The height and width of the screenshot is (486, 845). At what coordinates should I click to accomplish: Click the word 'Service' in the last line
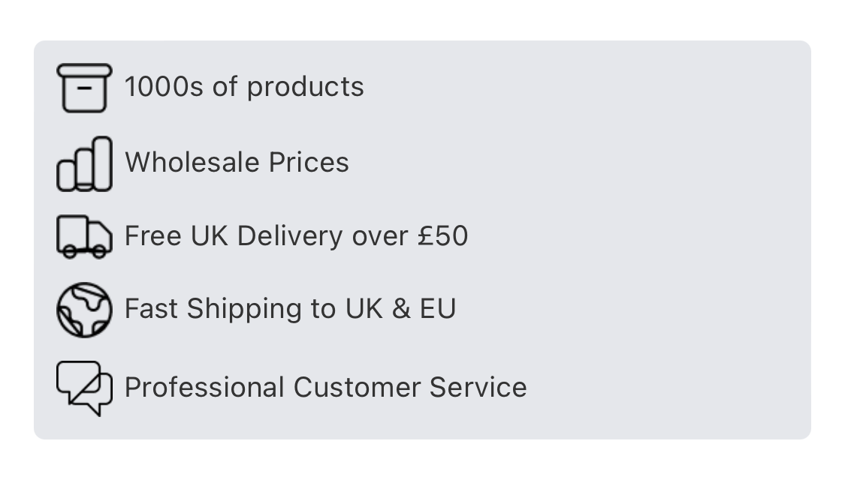(478, 387)
